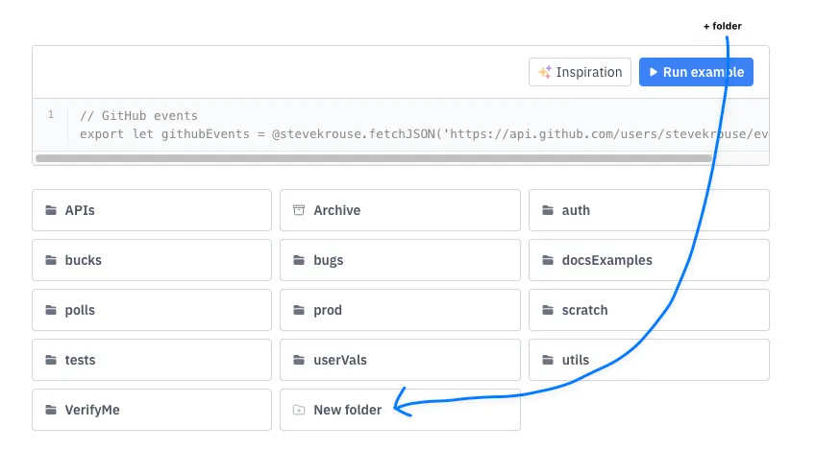Click the folder icon beside auth
This screenshot has width=816, height=450.
tap(548, 210)
